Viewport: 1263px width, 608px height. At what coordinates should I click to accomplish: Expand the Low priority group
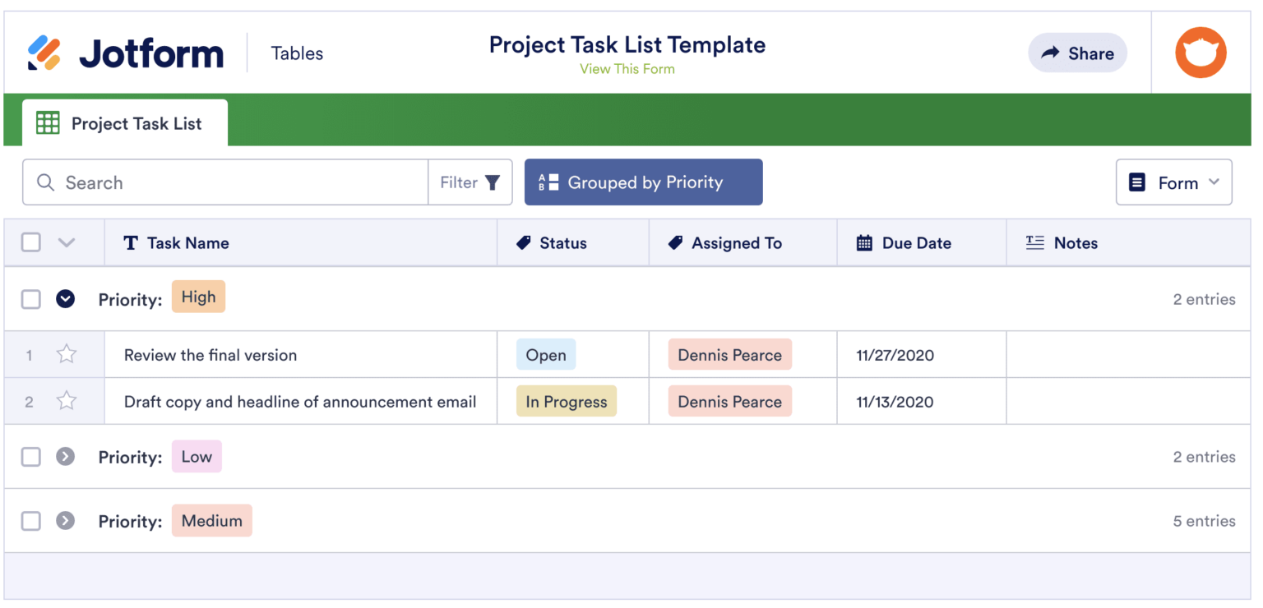[x=65, y=456]
